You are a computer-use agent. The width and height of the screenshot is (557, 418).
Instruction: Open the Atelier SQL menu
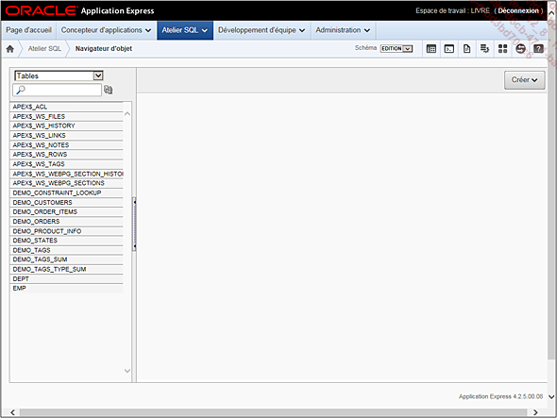[185, 30]
